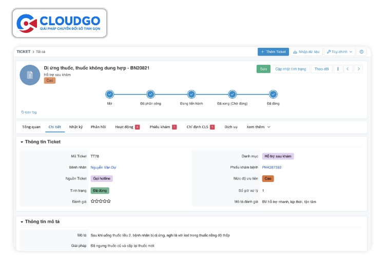Click the 'Mở' status step circle

109,94
